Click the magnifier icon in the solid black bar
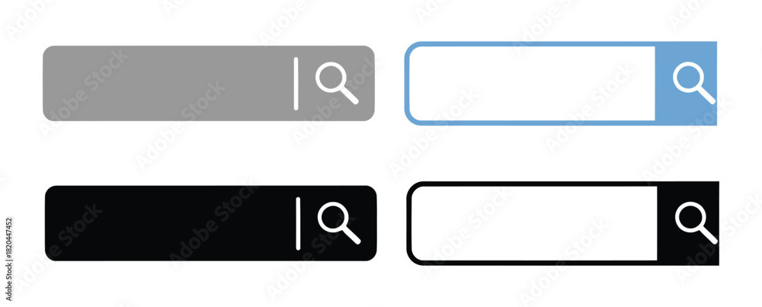 [339, 223]
